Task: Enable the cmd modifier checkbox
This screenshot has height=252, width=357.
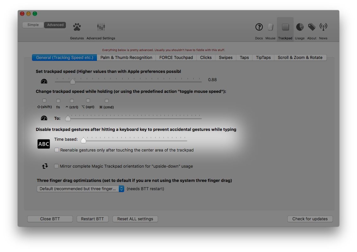Action: 106,101
